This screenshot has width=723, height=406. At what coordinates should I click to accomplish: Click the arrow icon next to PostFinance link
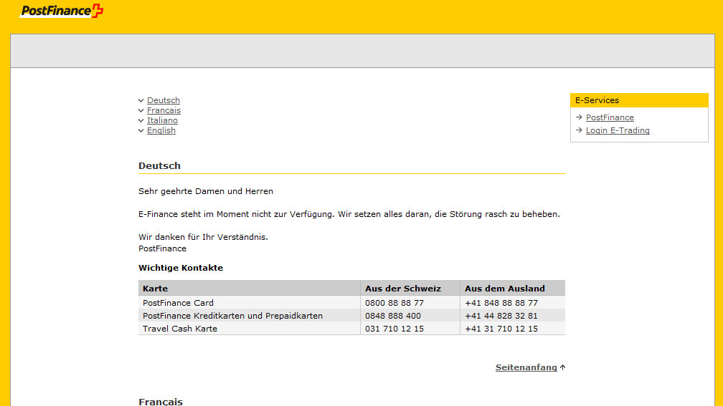(579, 117)
